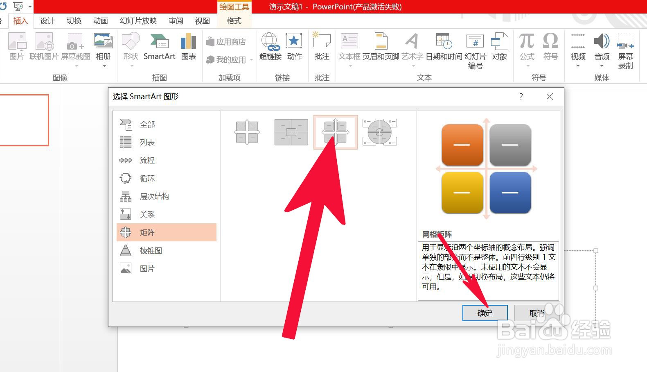Open dialog help question mark button
647x372 pixels.
[x=521, y=97]
